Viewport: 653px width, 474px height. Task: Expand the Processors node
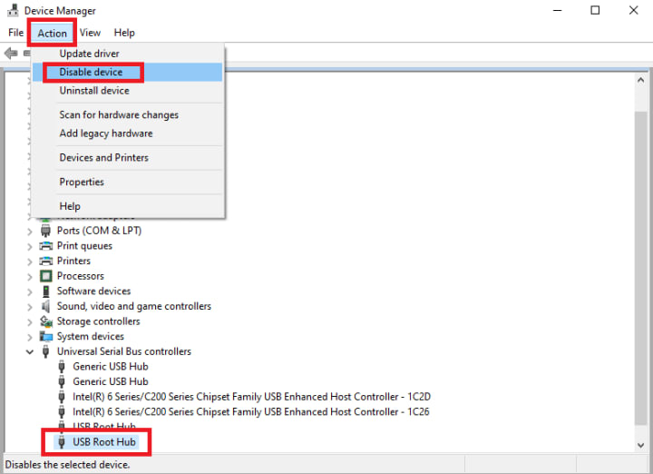click(x=30, y=276)
